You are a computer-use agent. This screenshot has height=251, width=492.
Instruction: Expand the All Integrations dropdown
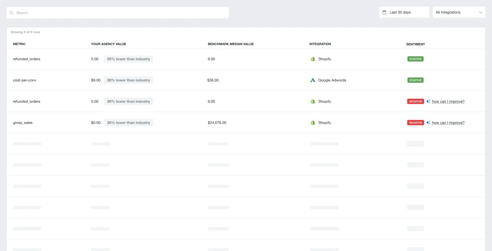[459, 12]
